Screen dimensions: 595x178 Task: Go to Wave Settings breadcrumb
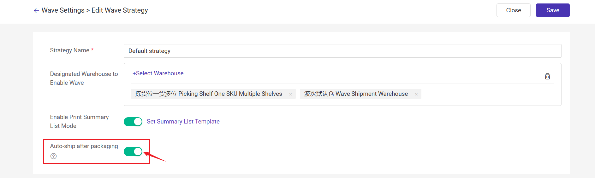(63, 10)
